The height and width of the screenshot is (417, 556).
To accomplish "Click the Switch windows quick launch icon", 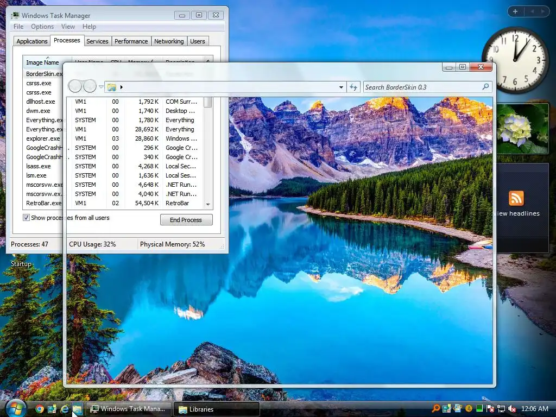I will (x=52, y=409).
